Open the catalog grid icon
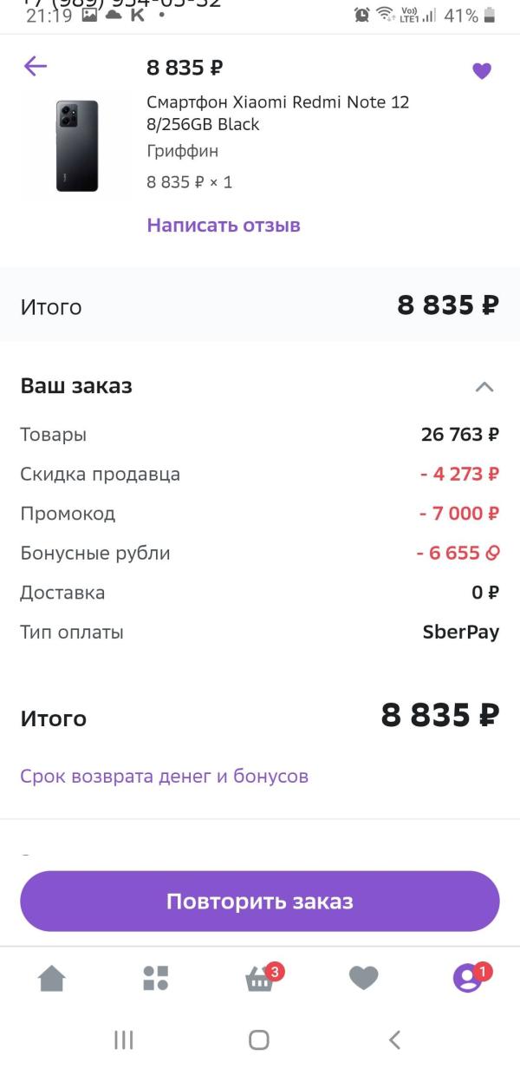The image size is (520, 1069). (156, 979)
